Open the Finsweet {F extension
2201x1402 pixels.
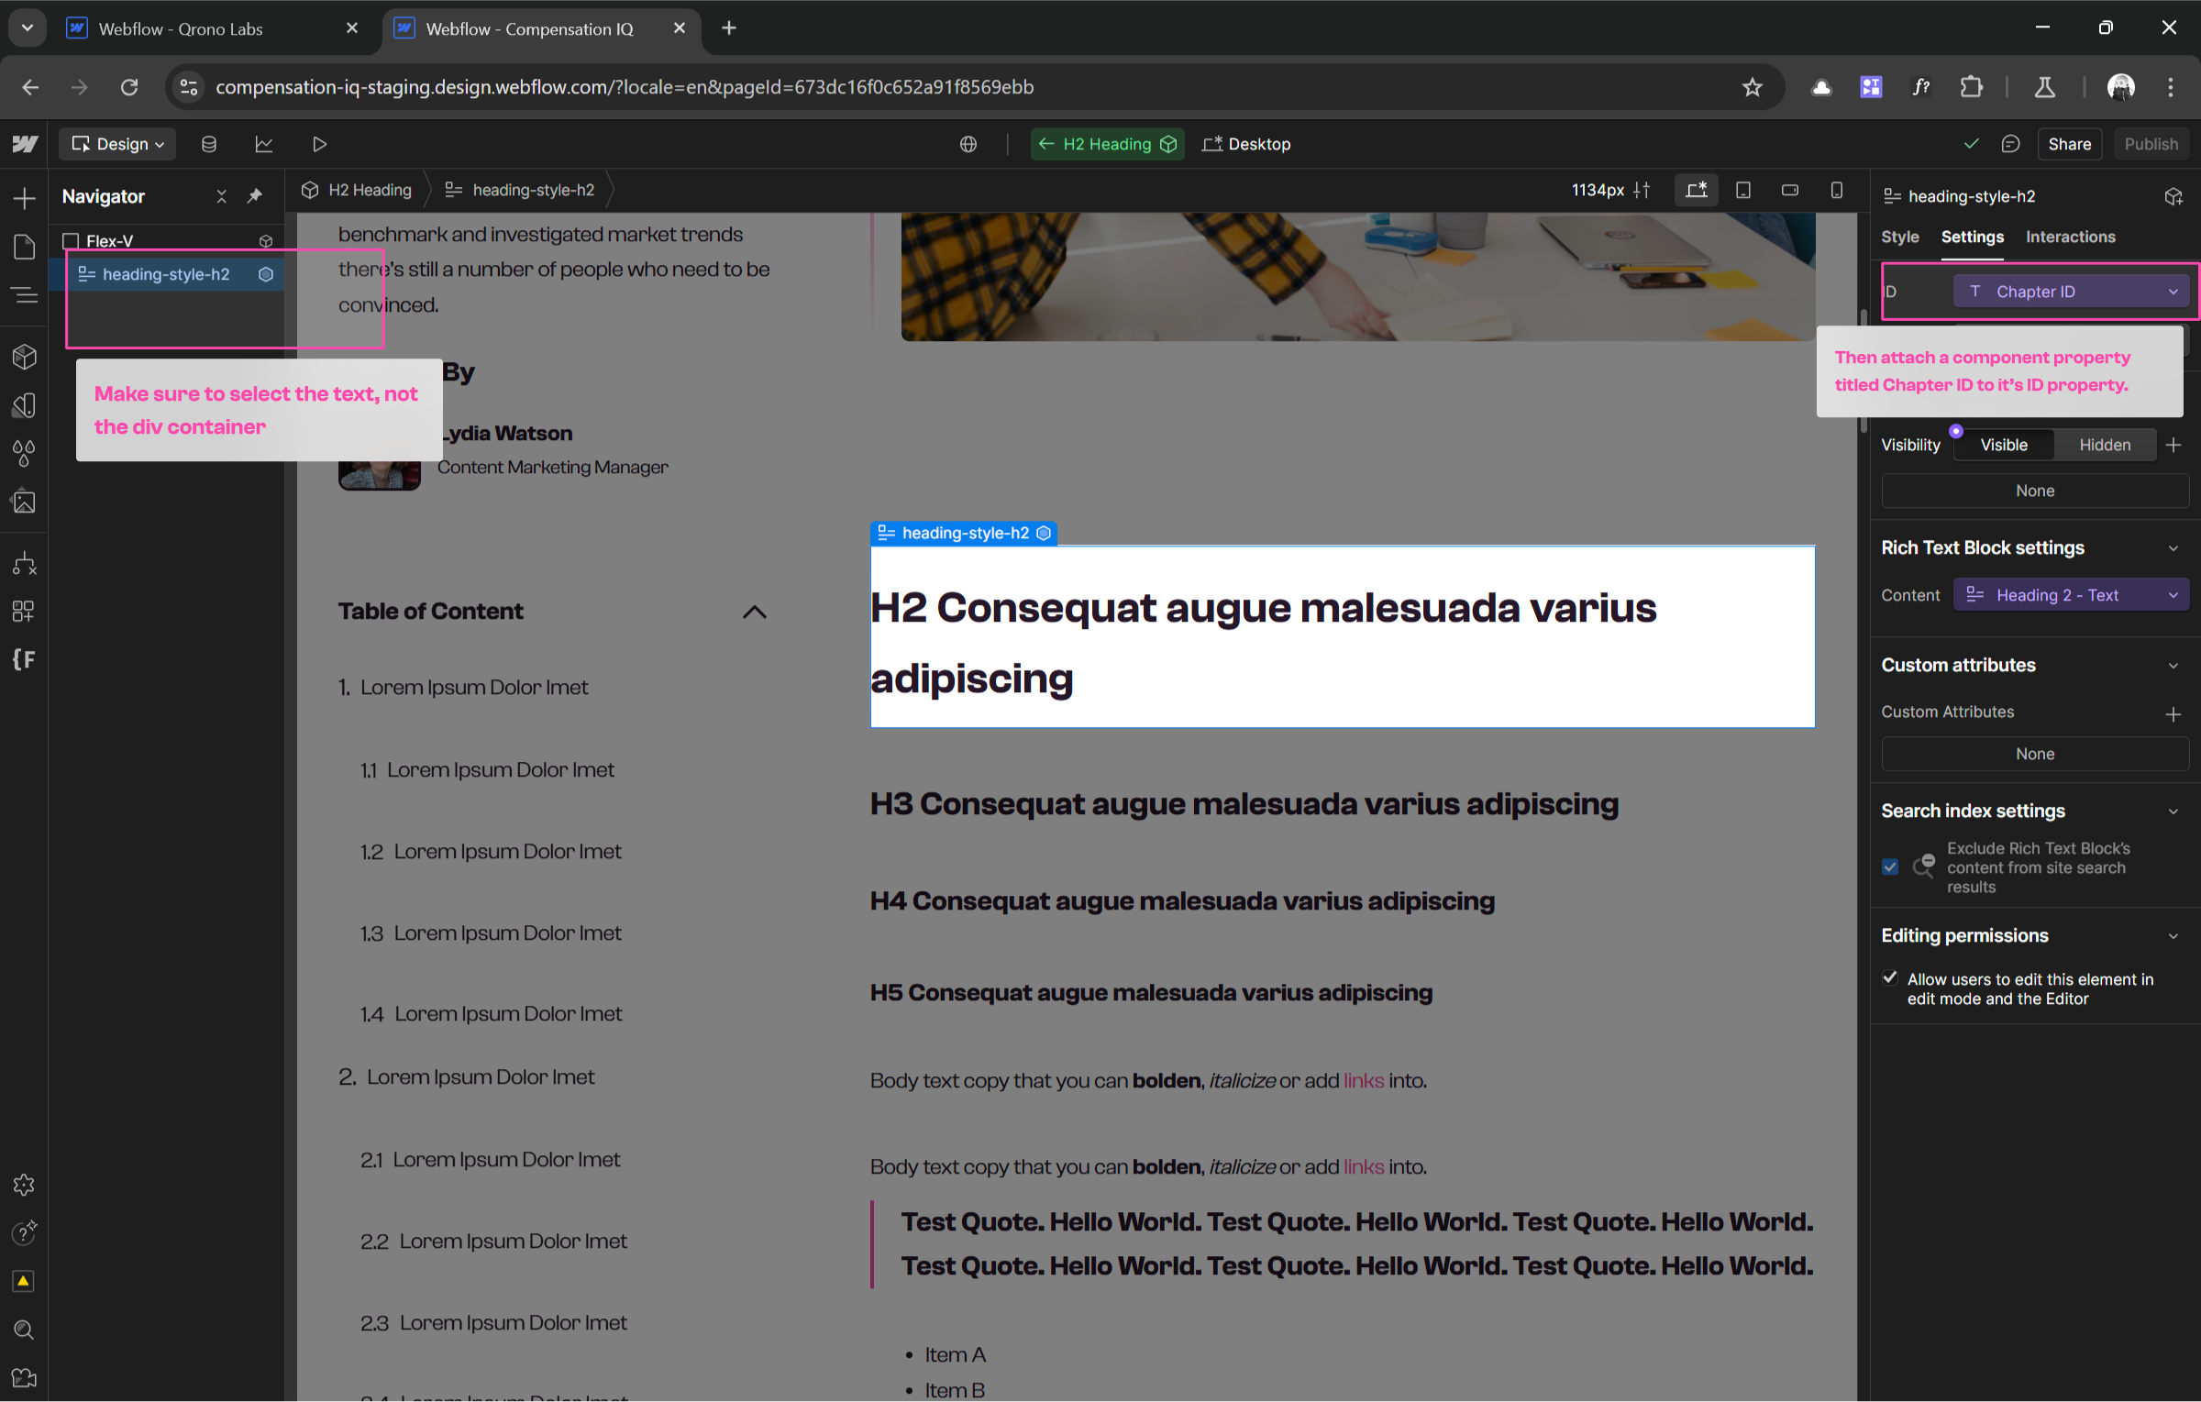25,659
